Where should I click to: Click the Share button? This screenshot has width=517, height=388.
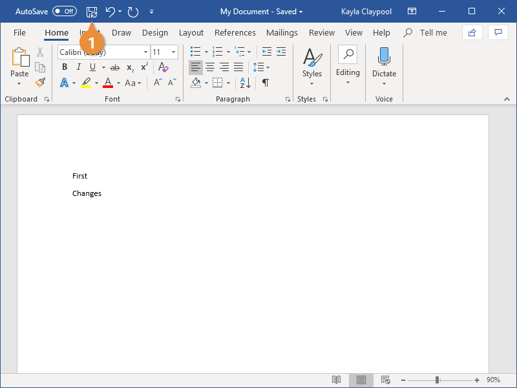[x=472, y=32]
